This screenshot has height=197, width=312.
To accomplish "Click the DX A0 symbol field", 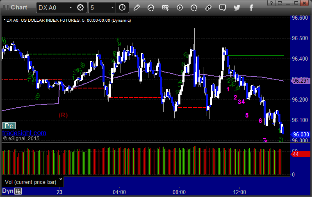I will coord(52,8).
